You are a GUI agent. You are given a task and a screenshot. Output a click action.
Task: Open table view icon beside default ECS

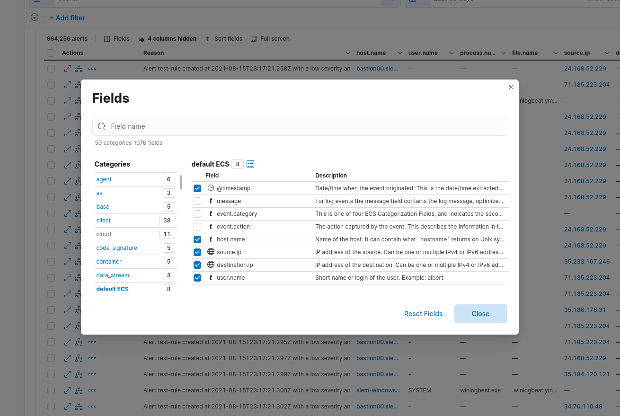[x=250, y=164]
